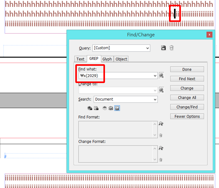Open the Search scope dropdown showing Document
This screenshot has height=188, width=219.
point(126,99)
